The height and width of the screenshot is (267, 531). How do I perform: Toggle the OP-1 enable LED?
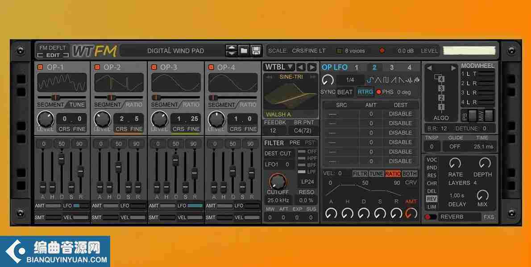40,67
